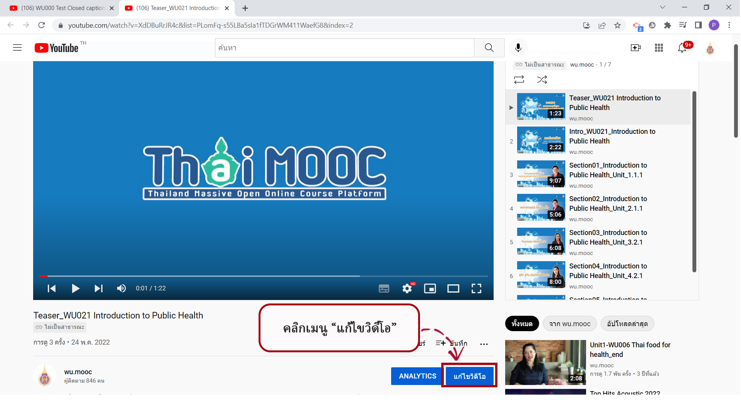Open the Section02 Unit_2.1.1 video

click(598, 208)
